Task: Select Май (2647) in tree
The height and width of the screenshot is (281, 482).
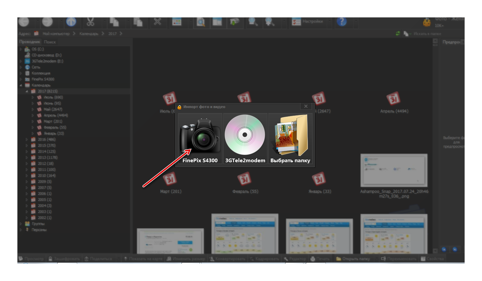Action: click(x=53, y=109)
